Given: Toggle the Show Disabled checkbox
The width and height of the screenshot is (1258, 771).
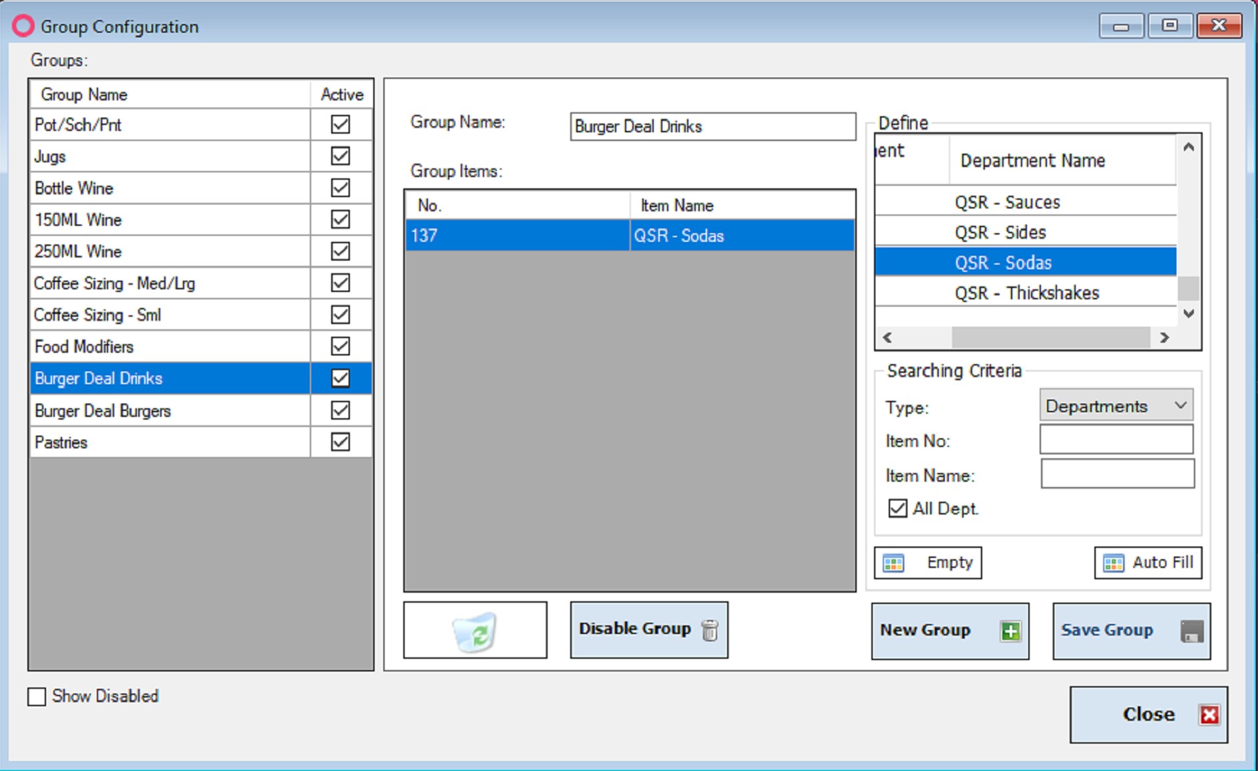Looking at the screenshot, I should (x=37, y=697).
